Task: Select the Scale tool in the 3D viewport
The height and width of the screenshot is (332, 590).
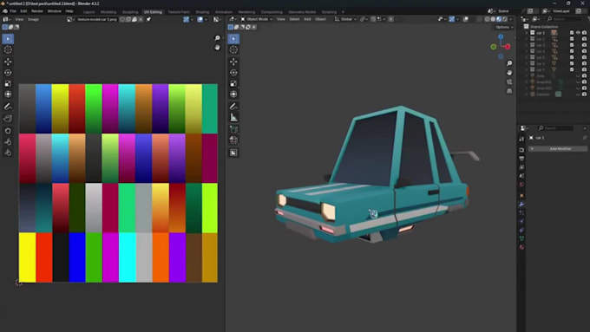Action: (x=233, y=83)
